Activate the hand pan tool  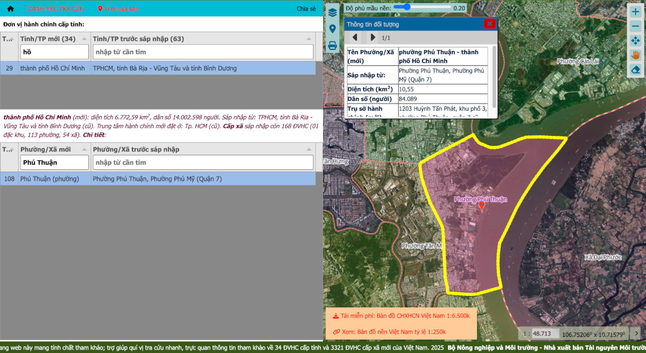pyautogui.click(x=635, y=55)
